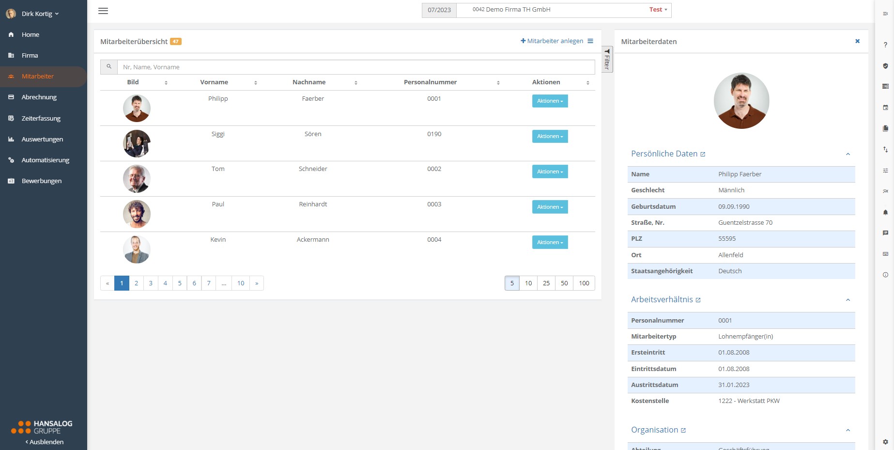Toggle sorting on the Nachname column
The image size is (894, 450).
pyautogui.click(x=356, y=82)
